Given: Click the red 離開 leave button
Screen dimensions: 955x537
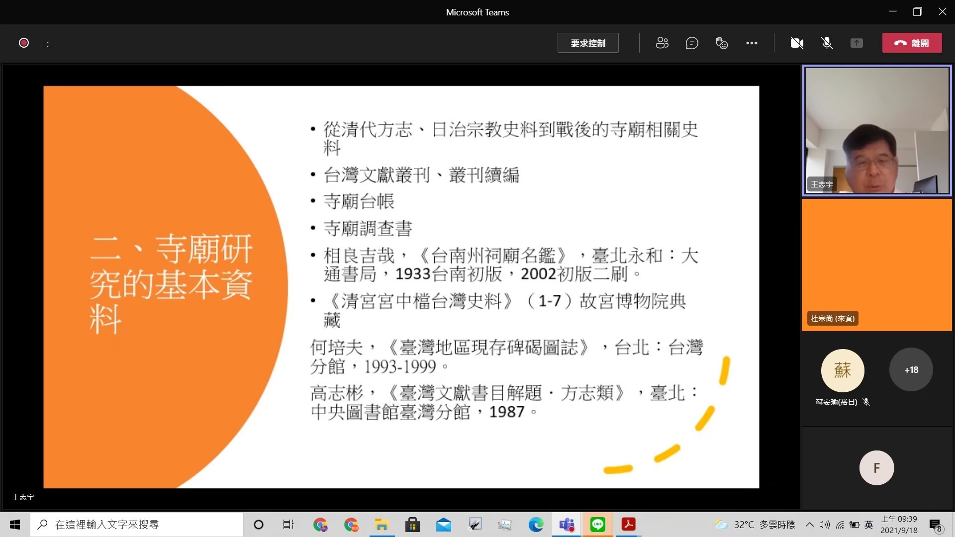Looking at the screenshot, I should (912, 43).
